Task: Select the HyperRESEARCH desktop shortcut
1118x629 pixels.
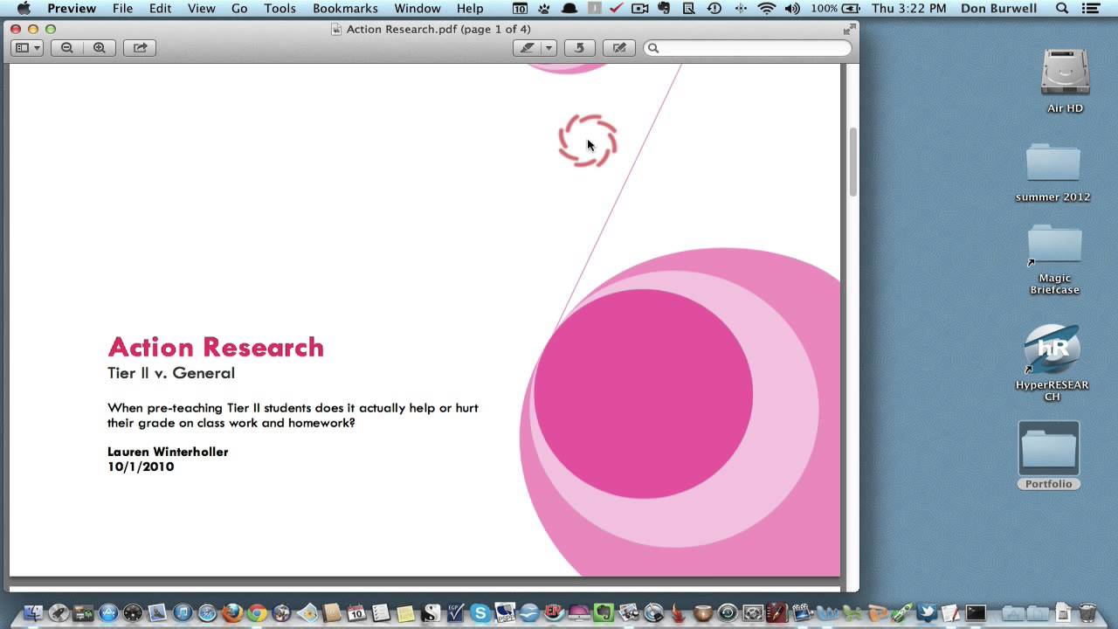Action: pos(1052,363)
